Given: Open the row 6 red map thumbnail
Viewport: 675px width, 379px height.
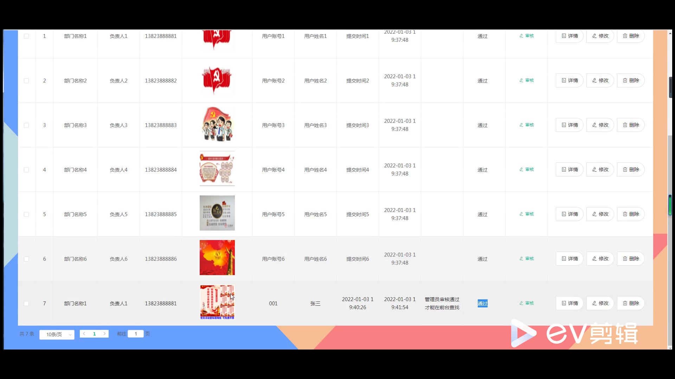Looking at the screenshot, I should [217, 258].
